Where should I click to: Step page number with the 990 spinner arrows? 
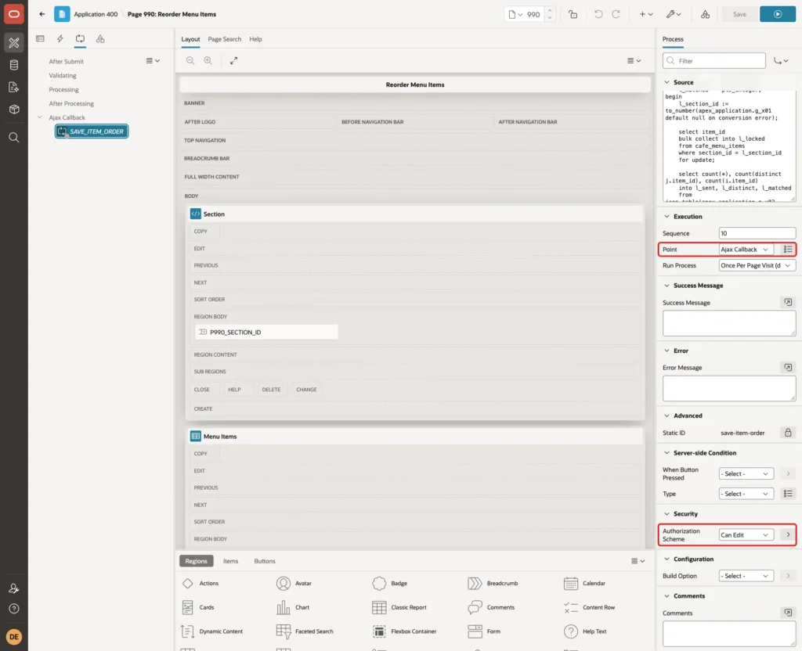point(550,14)
